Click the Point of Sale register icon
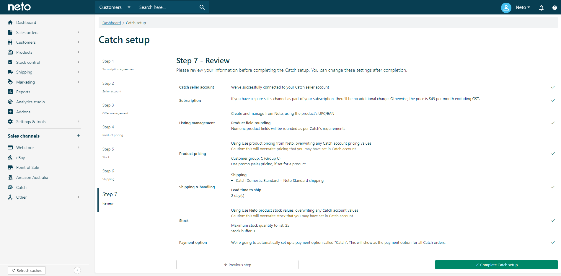This screenshot has width=561, height=276. (x=10, y=167)
